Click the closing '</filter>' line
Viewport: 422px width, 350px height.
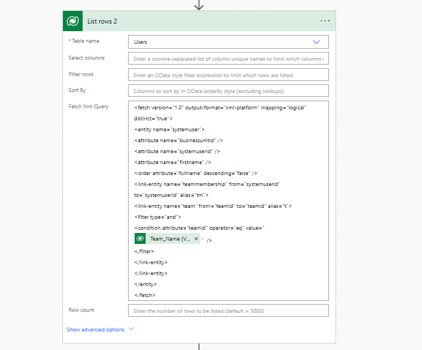pyautogui.click(x=144, y=252)
